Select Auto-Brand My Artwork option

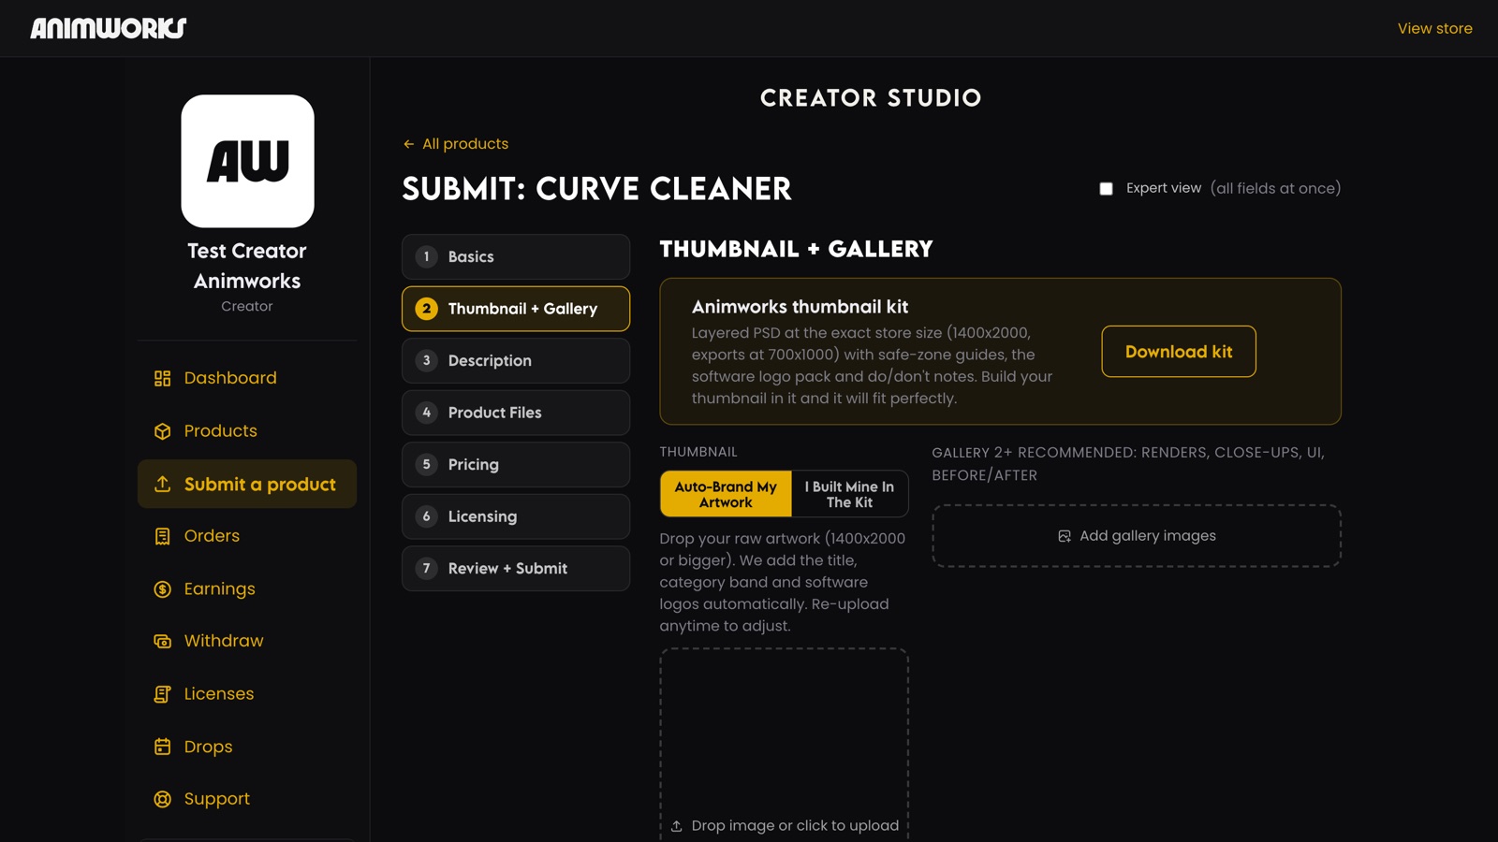pos(726,494)
